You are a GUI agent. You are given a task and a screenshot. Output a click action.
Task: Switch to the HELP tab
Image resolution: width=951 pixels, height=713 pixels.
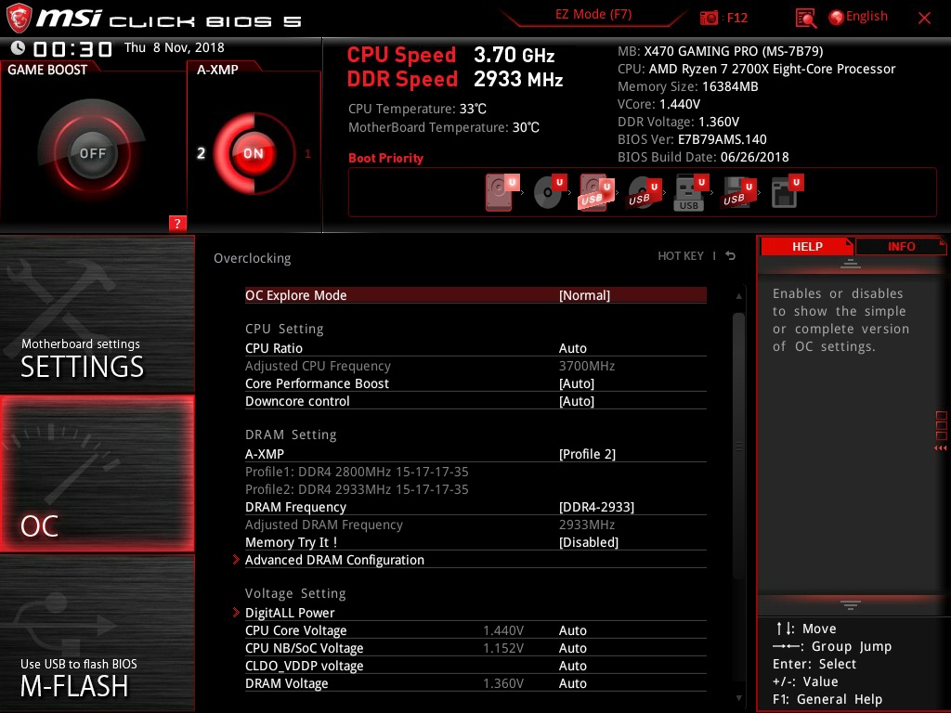click(807, 246)
